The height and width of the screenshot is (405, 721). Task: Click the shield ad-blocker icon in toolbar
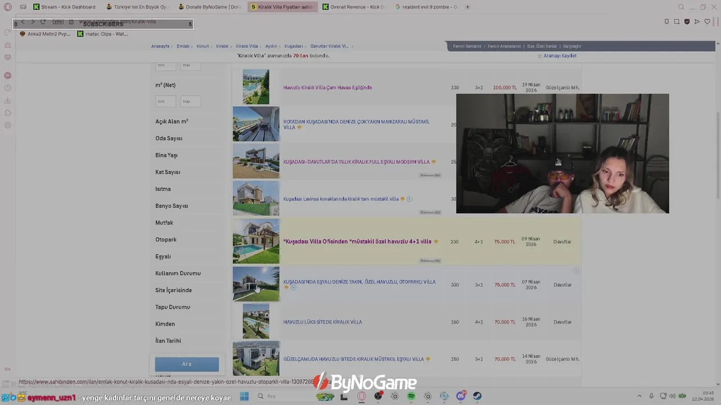687,21
